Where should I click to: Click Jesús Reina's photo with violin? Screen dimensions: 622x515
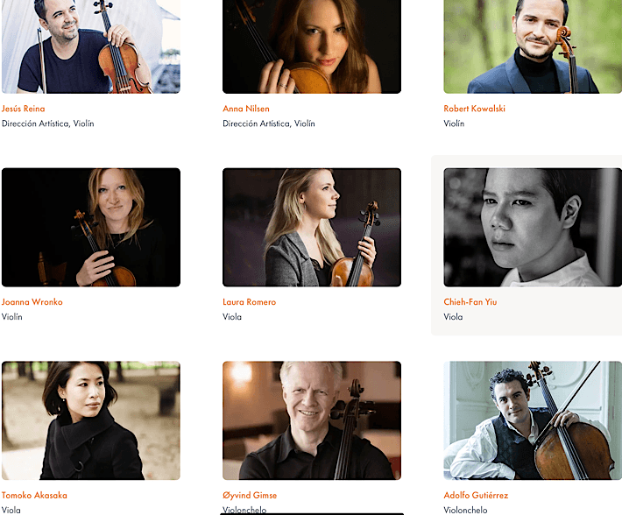(91, 46)
